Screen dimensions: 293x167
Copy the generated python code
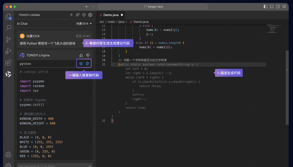click(x=87, y=64)
